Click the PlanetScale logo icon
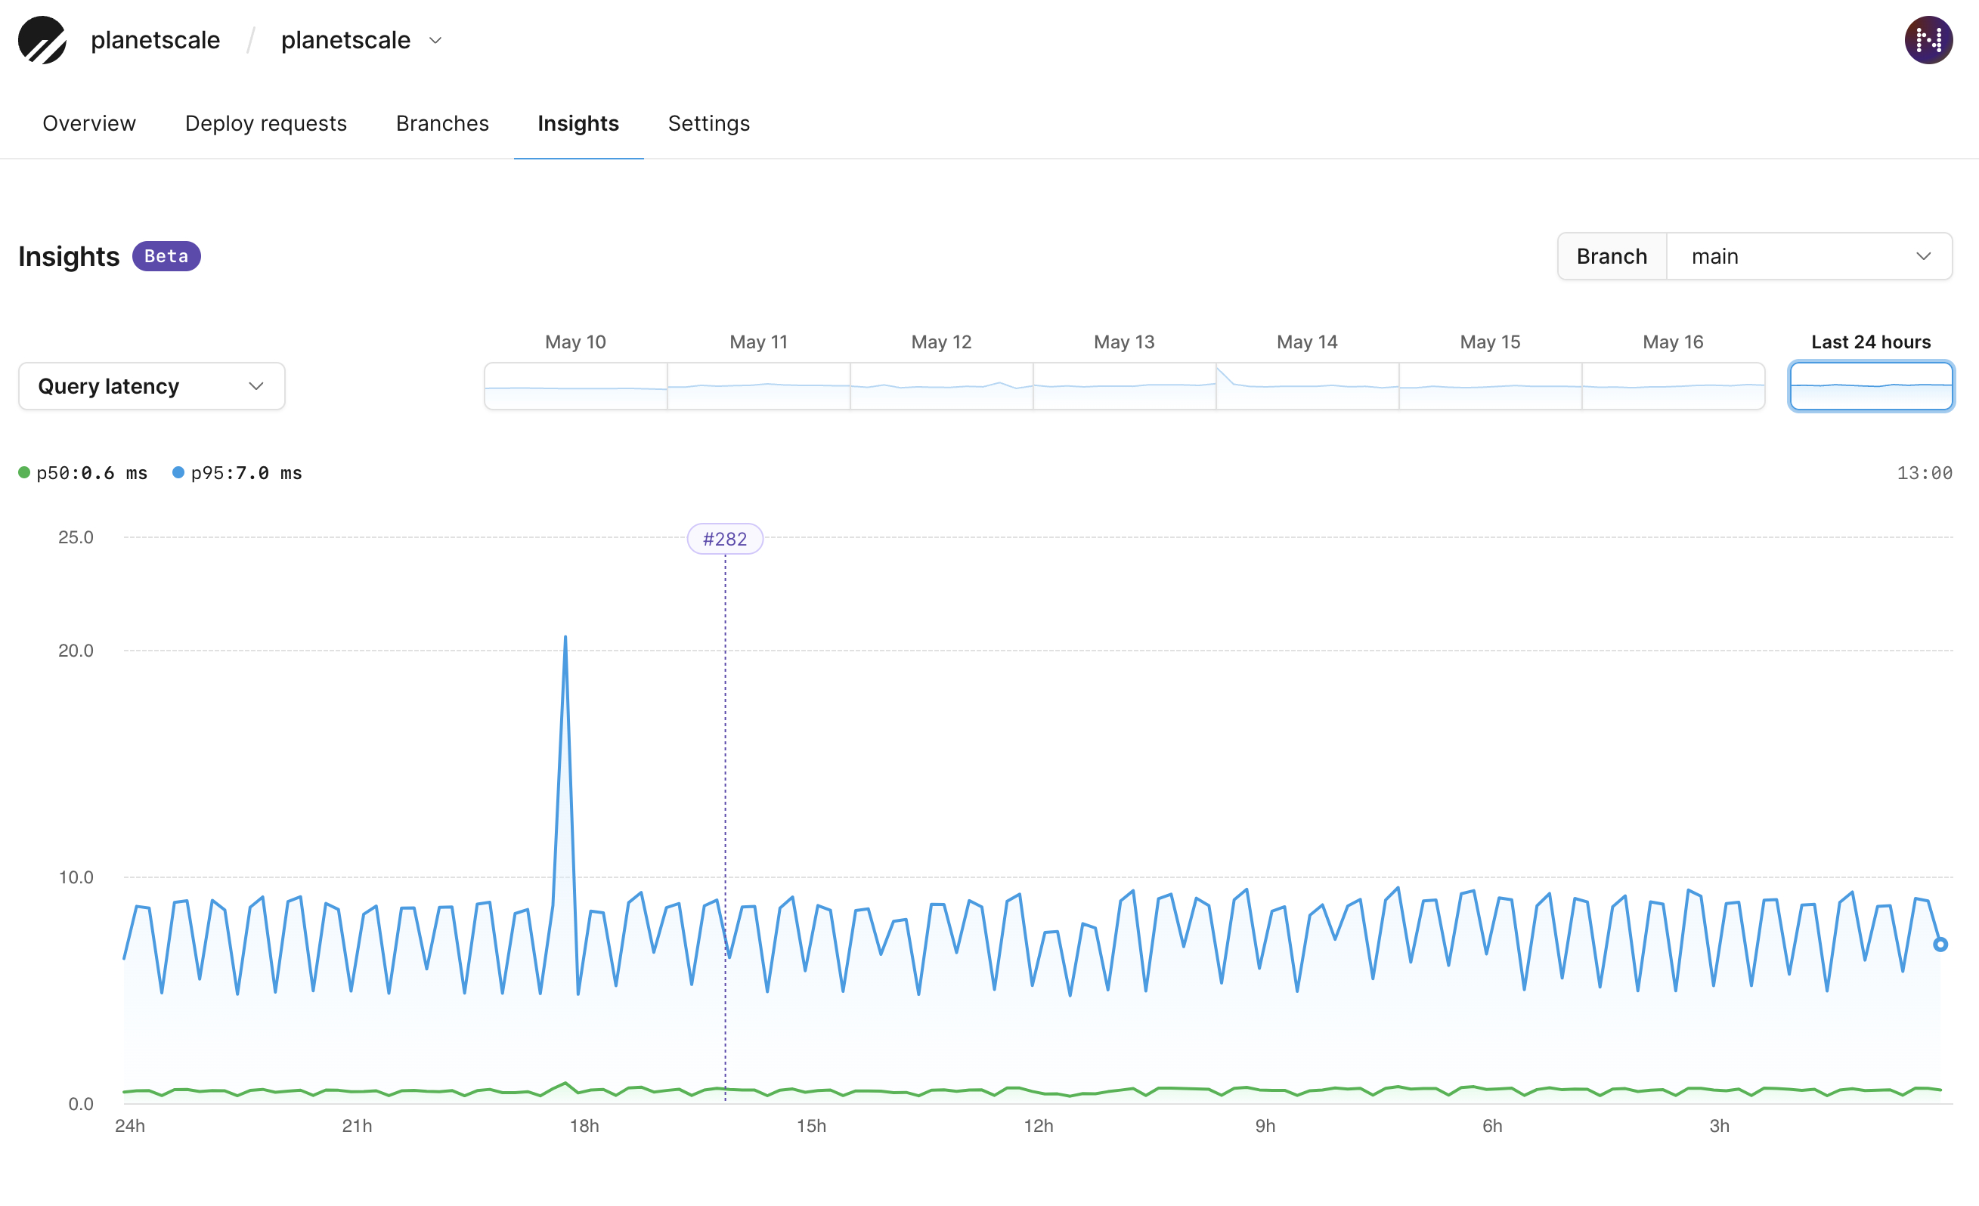1979x1206 pixels. point(42,40)
